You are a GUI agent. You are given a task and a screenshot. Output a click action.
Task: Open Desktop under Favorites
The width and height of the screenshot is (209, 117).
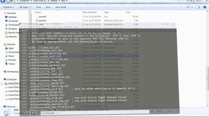pyautogui.click(x=12, y=17)
